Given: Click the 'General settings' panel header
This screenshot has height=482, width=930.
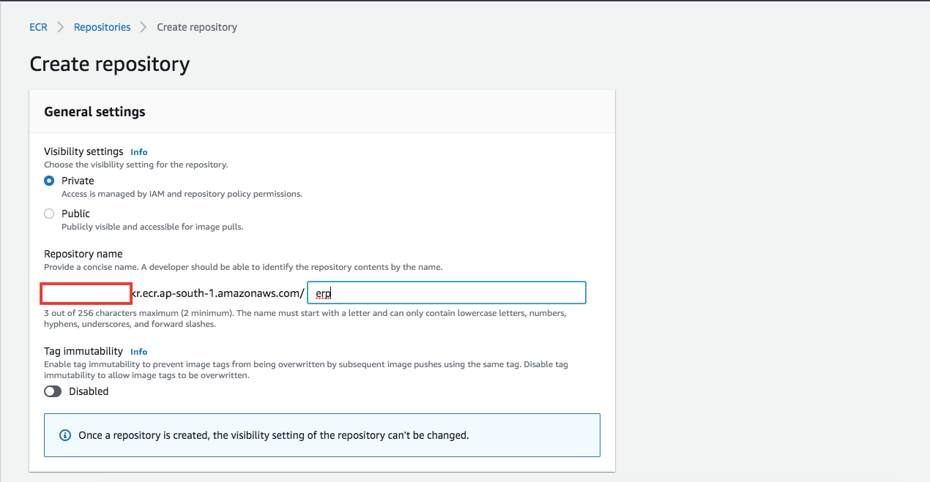Looking at the screenshot, I should 95,112.
